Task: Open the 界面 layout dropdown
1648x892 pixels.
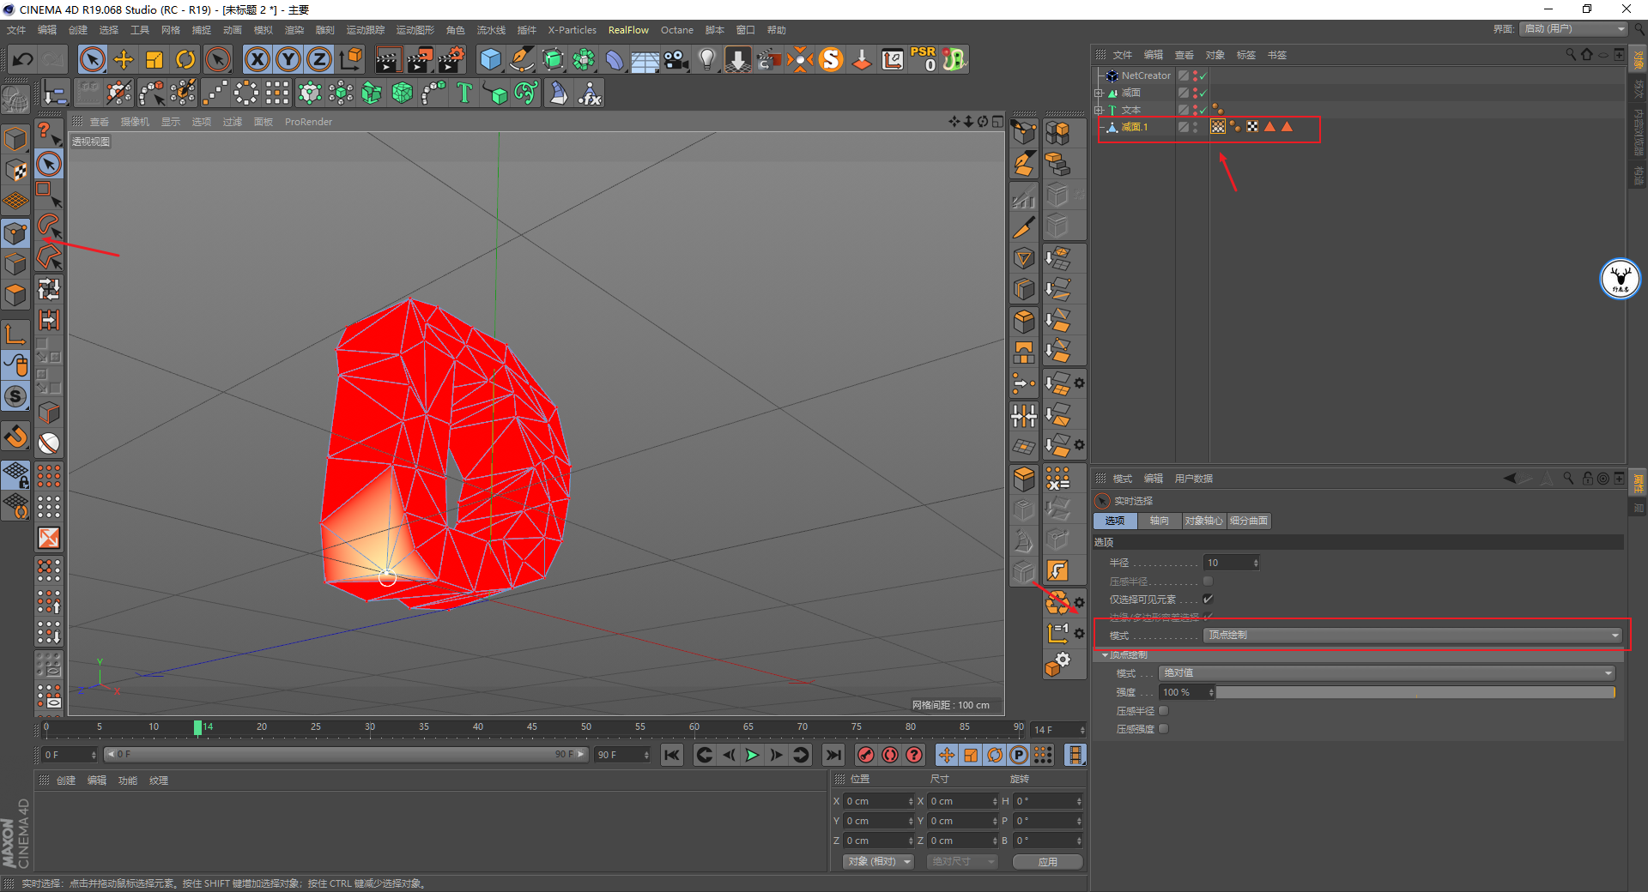Action: (1573, 29)
